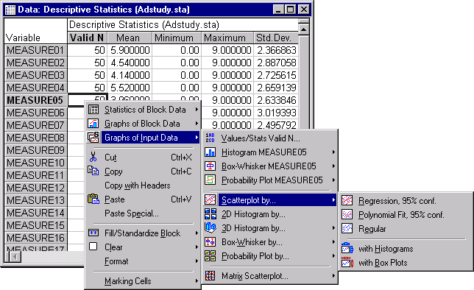Choose the scatterplot with Histograms icon
The height and width of the screenshot is (290, 474).
pyautogui.click(x=347, y=248)
